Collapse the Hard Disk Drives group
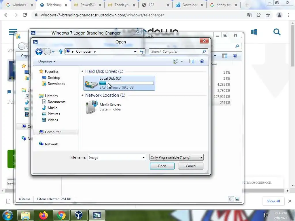Viewport: 295px width, 221px height. pos(82,71)
